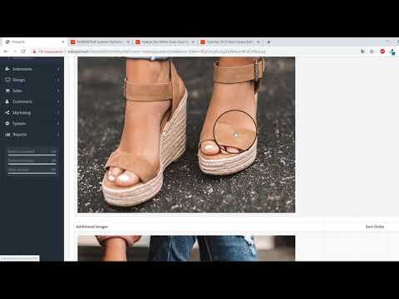Click the Additional Images column header
The image size is (399, 299).
(92, 227)
